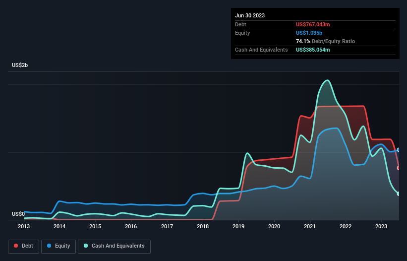Click the US$2b y-axis label
This screenshot has height=261, width=407.
click(20, 65)
